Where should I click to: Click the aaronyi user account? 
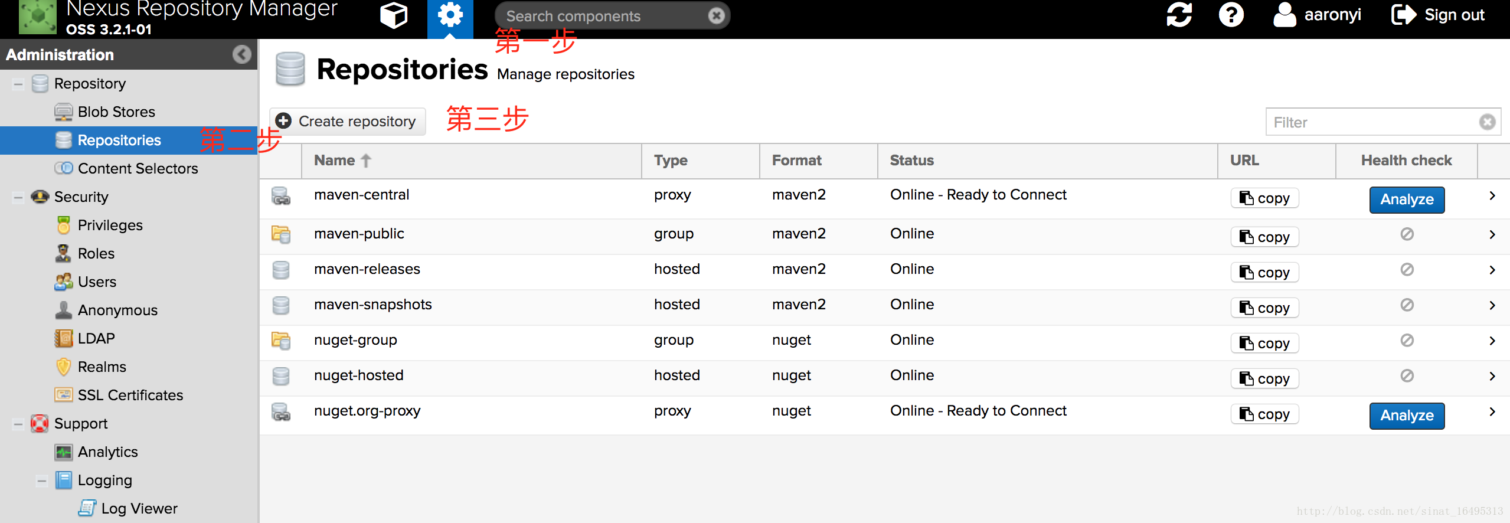1317,15
